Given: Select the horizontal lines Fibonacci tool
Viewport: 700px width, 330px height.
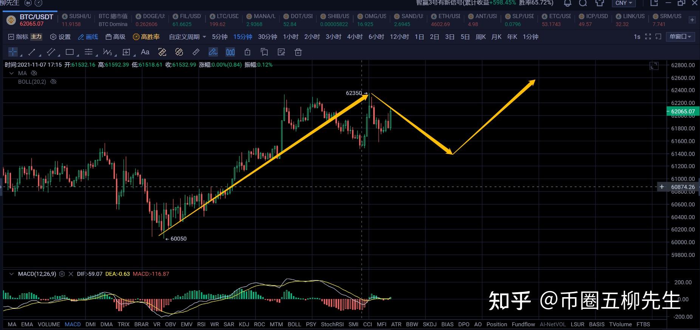Looking at the screenshot, I should click(x=88, y=52).
